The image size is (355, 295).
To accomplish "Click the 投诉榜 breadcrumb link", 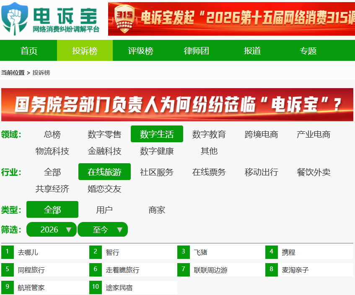I will pos(41,73).
